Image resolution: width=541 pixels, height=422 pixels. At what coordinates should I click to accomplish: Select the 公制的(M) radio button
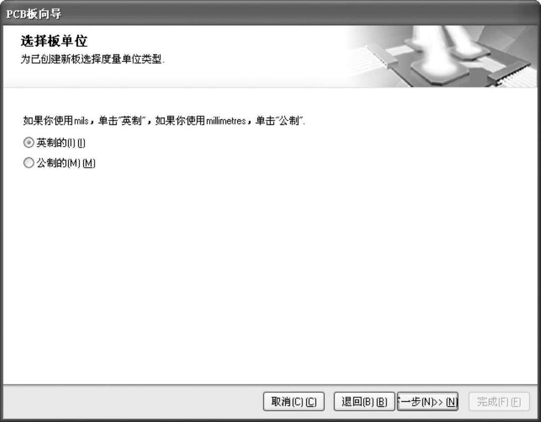tap(29, 163)
